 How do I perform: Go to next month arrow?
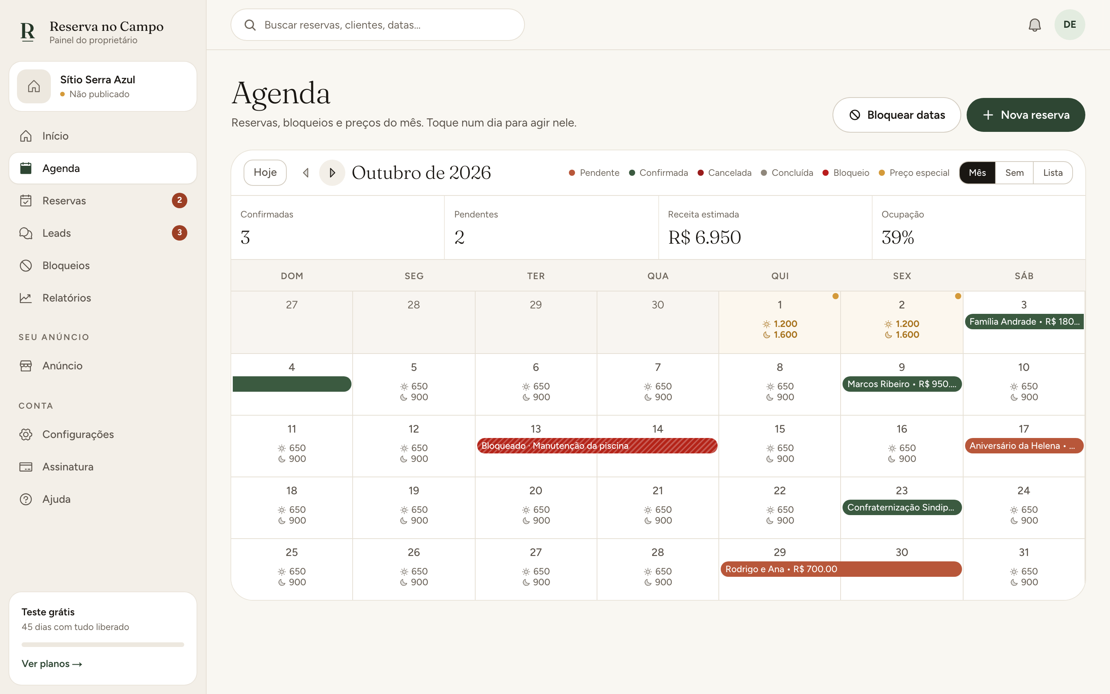coord(332,173)
